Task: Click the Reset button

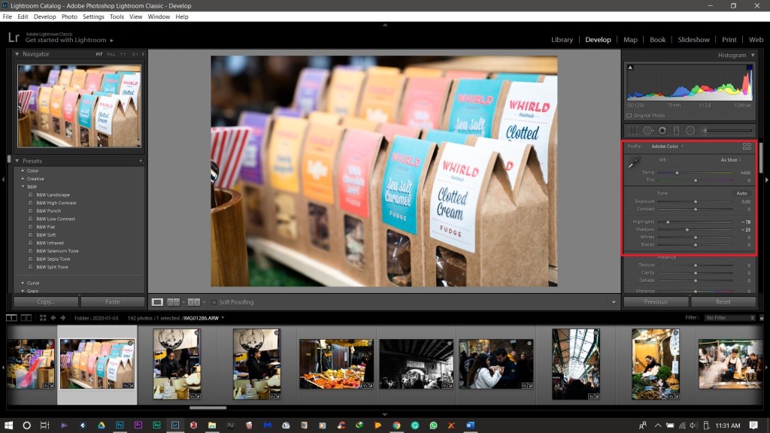Action: click(x=723, y=301)
